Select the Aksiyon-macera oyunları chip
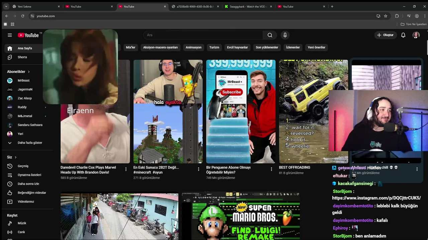Screen dimensions: 428x240 coord(160,47)
